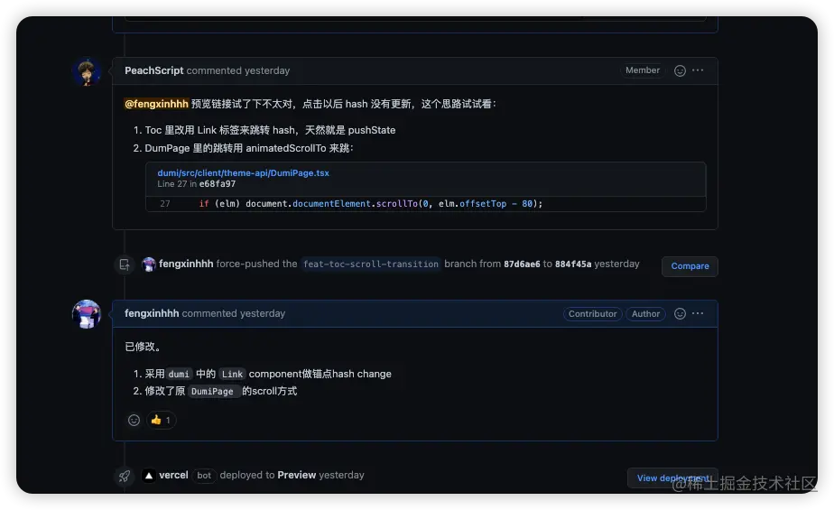Open more options menu on fengxinhhh's comment

coord(698,313)
